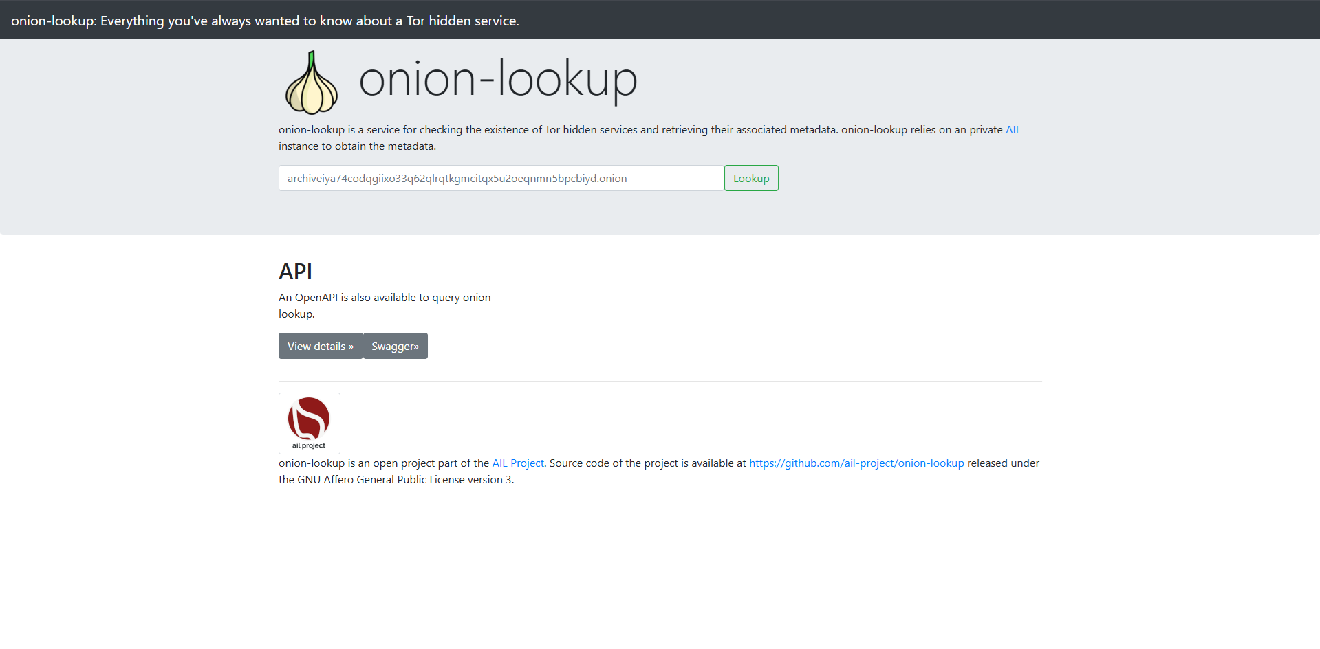The height and width of the screenshot is (649, 1320).
Task: Click the text 'An OpenAPI is also available'
Action: [354, 298]
